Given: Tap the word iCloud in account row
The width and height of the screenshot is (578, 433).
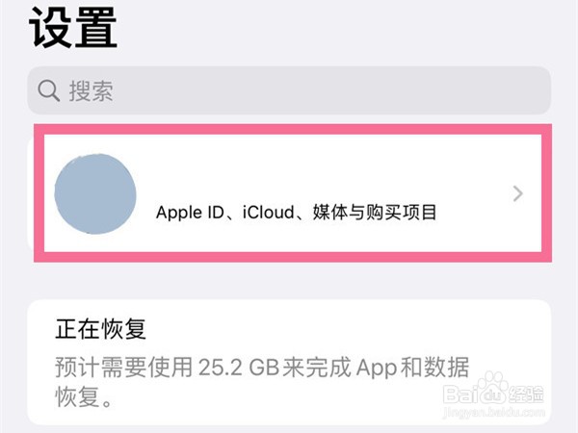Looking at the screenshot, I should (269, 213).
